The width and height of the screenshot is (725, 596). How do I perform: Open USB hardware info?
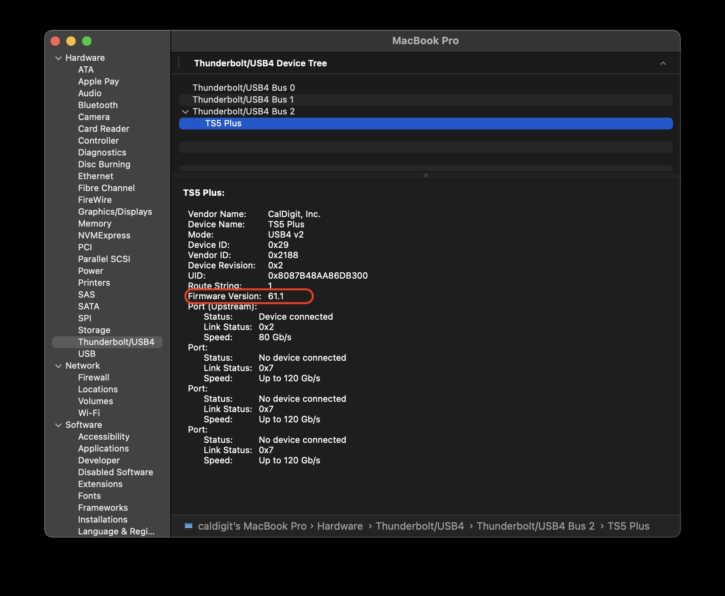tap(87, 354)
